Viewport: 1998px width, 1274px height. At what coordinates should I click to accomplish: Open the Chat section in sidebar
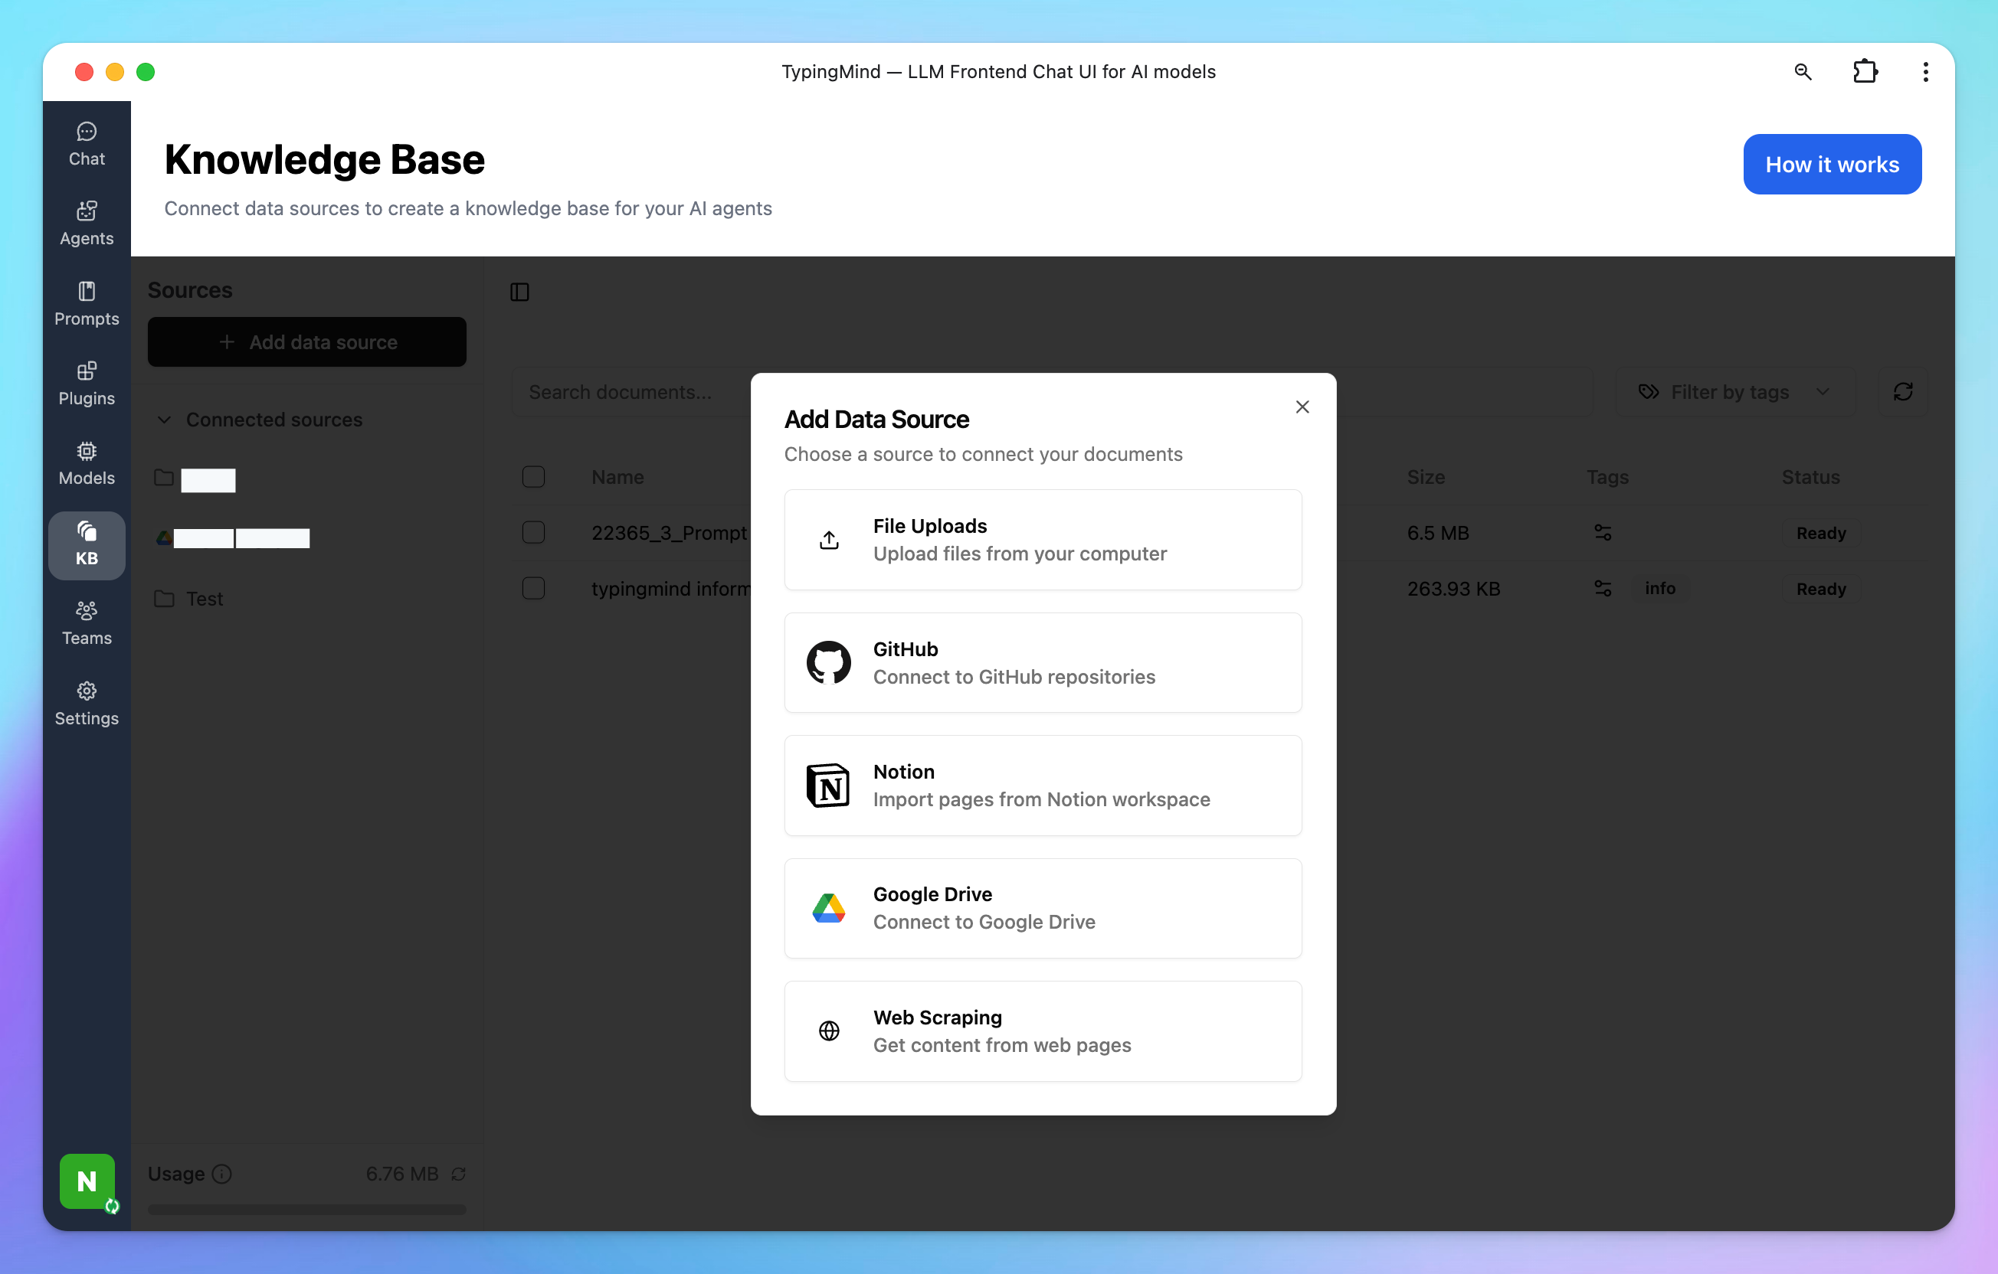click(87, 144)
